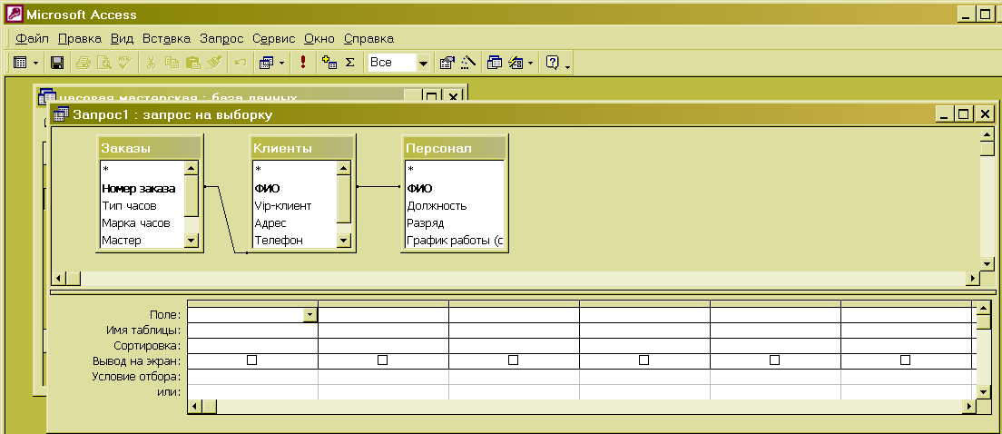Screen dimensions: 1002x434
Task: Open the Запрос menu
Action: (x=221, y=38)
